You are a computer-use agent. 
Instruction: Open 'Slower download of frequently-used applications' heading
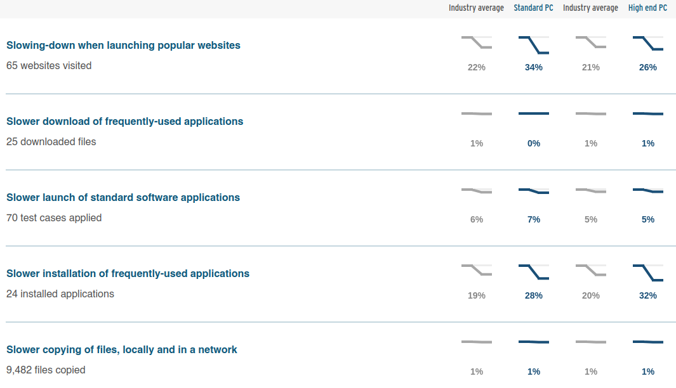[x=124, y=122]
